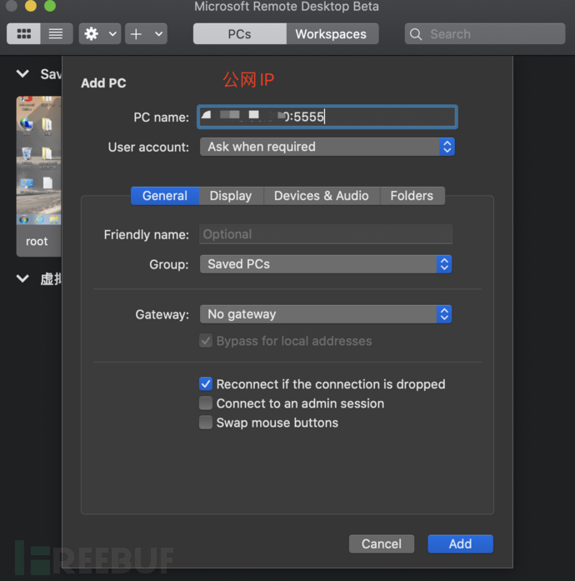Click the Search field
This screenshot has width=575, height=581.
tap(485, 34)
